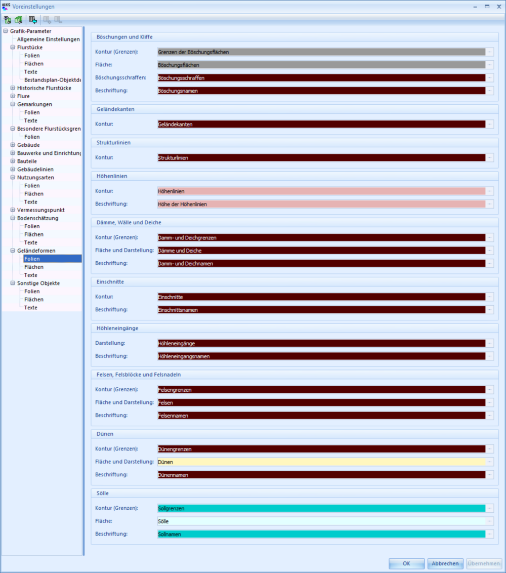506x573 pixels.
Task: Select Texte under Bodenschätzung
Action: click(x=31, y=242)
